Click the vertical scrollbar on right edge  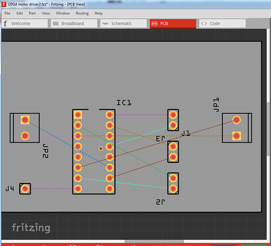click(x=269, y=129)
